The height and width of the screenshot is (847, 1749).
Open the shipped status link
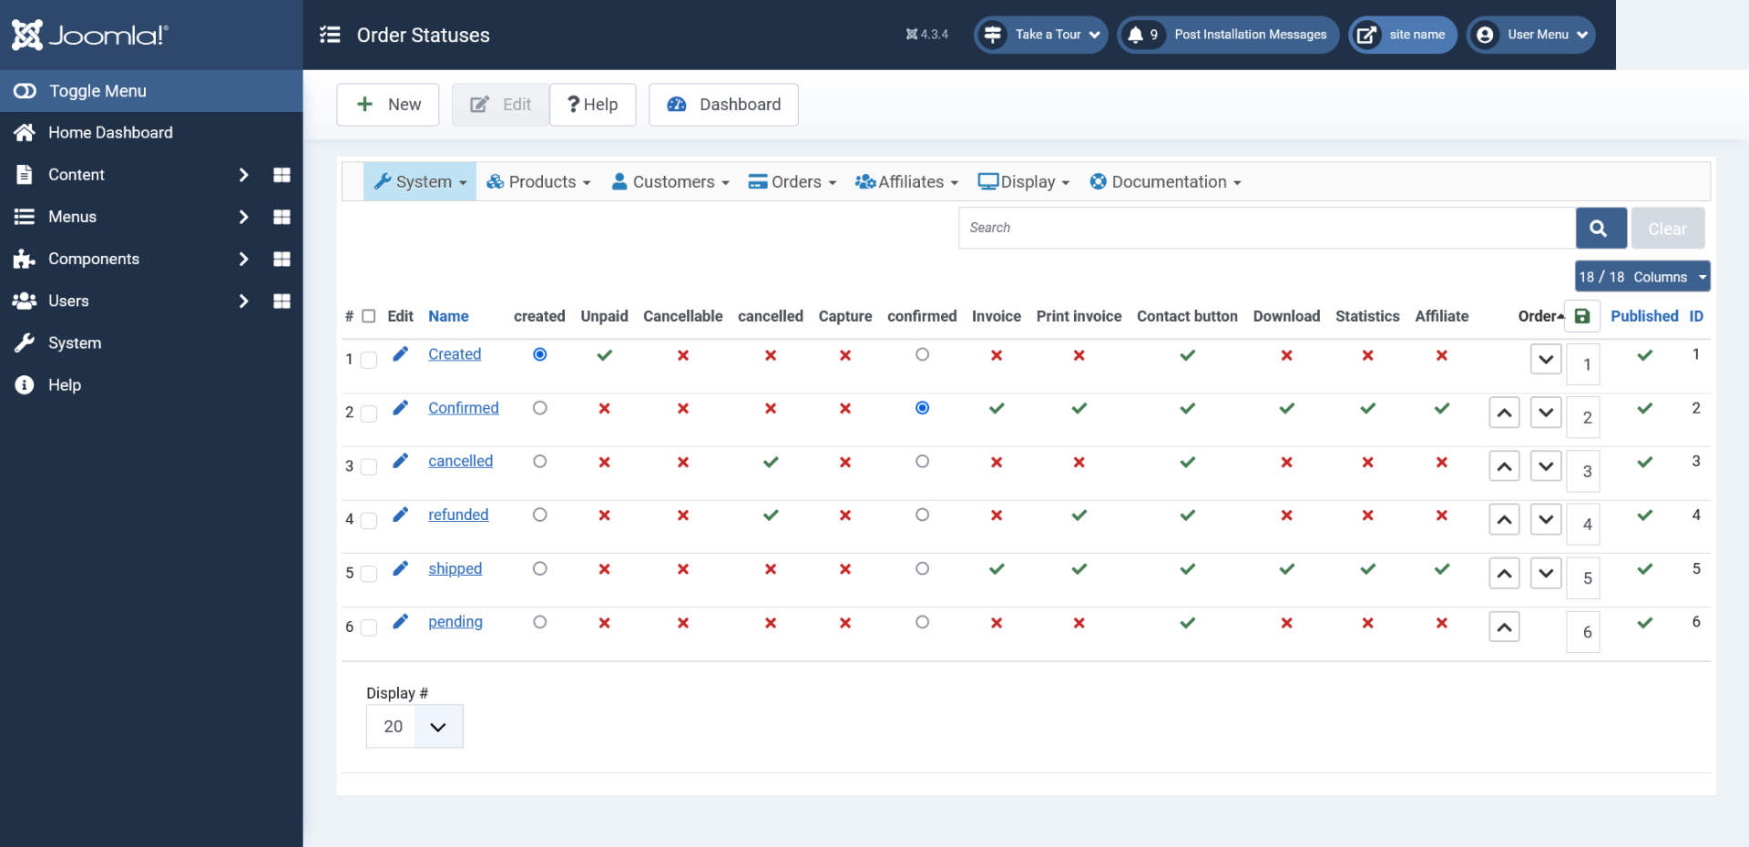point(455,569)
